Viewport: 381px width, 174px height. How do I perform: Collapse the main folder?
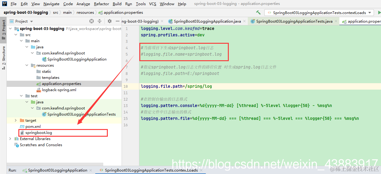point(21,41)
